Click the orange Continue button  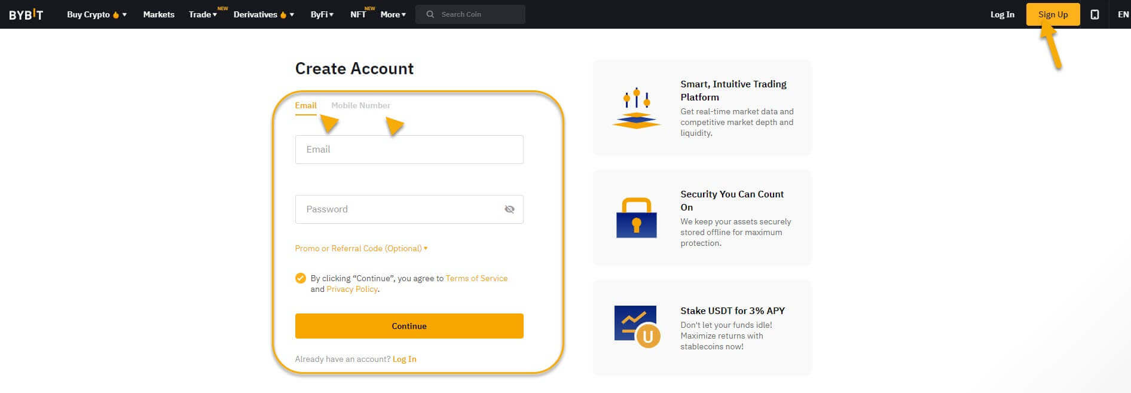[409, 326]
